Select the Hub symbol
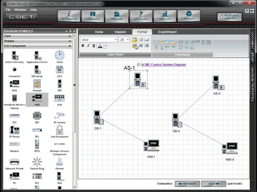Image resolution: width=257 pixels, height=192 pixels. pos(59,100)
